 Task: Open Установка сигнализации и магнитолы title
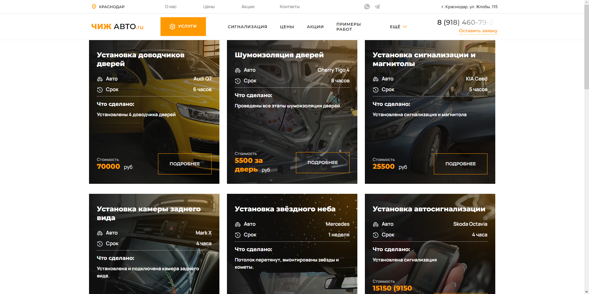(424, 59)
